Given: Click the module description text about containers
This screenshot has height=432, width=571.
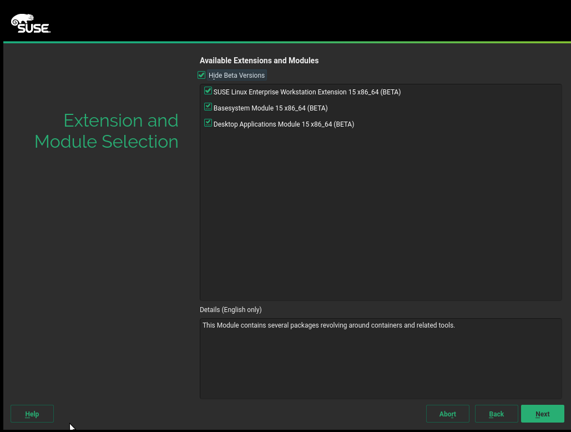Looking at the screenshot, I should pyautogui.click(x=329, y=325).
